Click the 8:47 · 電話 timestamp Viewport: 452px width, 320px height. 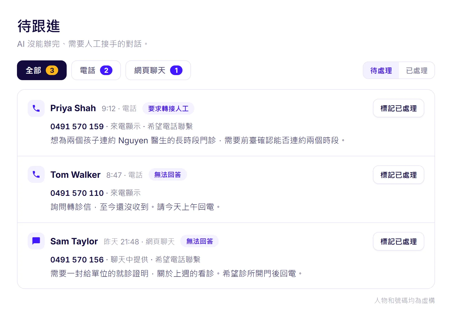click(x=124, y=175)
